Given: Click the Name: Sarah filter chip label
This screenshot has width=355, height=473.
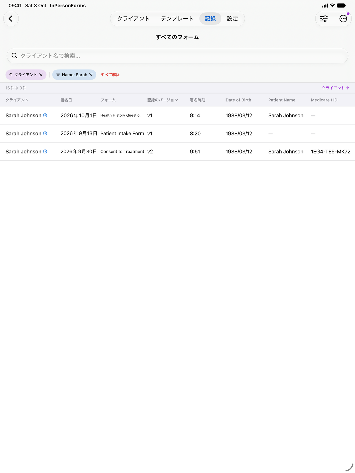Looking at the screenshot, I should [74, 75].
